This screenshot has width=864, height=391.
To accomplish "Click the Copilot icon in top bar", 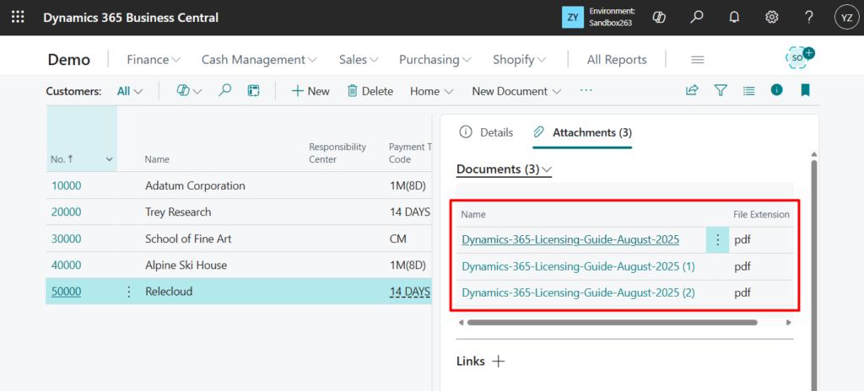I will pyautogui.click(x=661, y=18).
